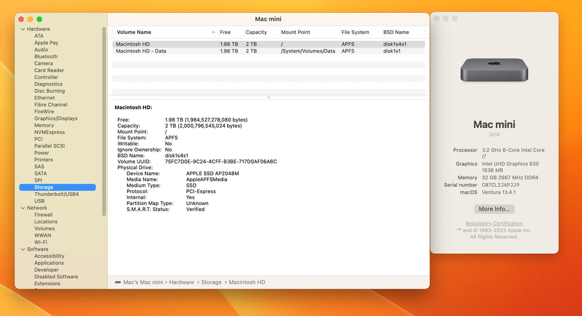Image resolution: width=582 pixels, height=316 pixels.
Task: Click Storage in the path bar
Action: point(211,282)
